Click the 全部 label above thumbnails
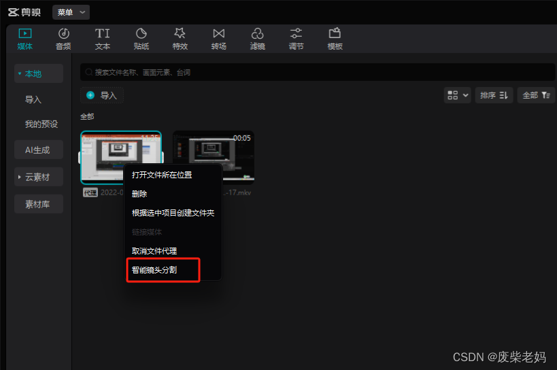 pos(87,116)
